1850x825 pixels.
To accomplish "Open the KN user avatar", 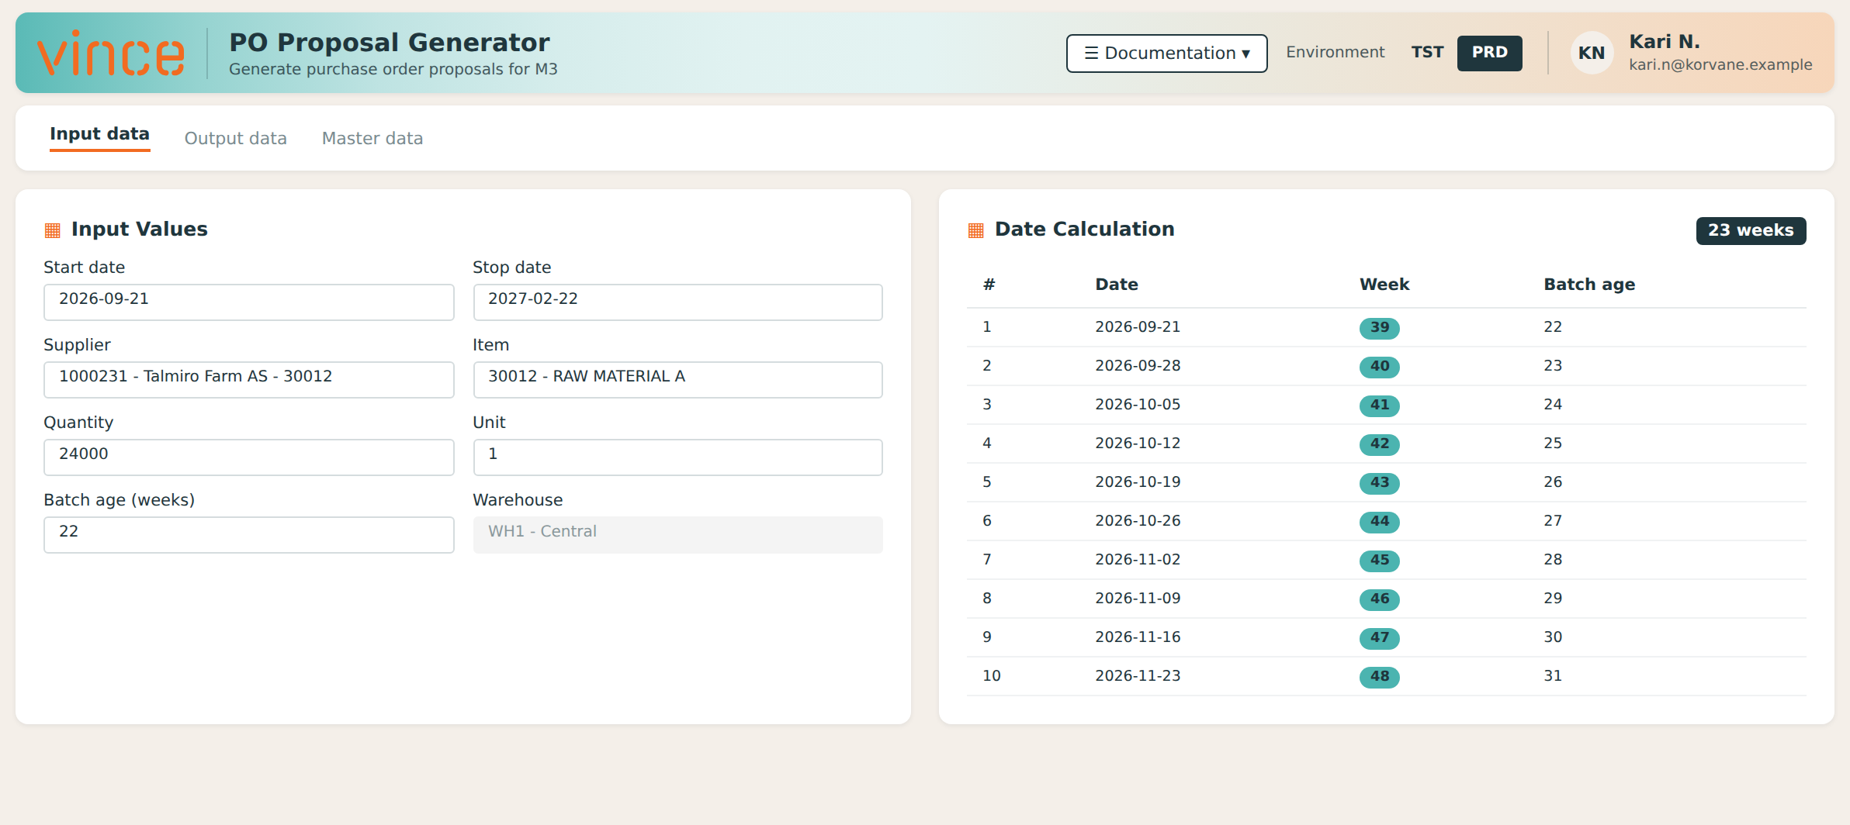I will [x=1592, y=53].
